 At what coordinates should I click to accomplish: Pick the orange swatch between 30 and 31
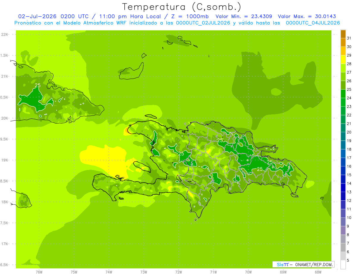343,43
